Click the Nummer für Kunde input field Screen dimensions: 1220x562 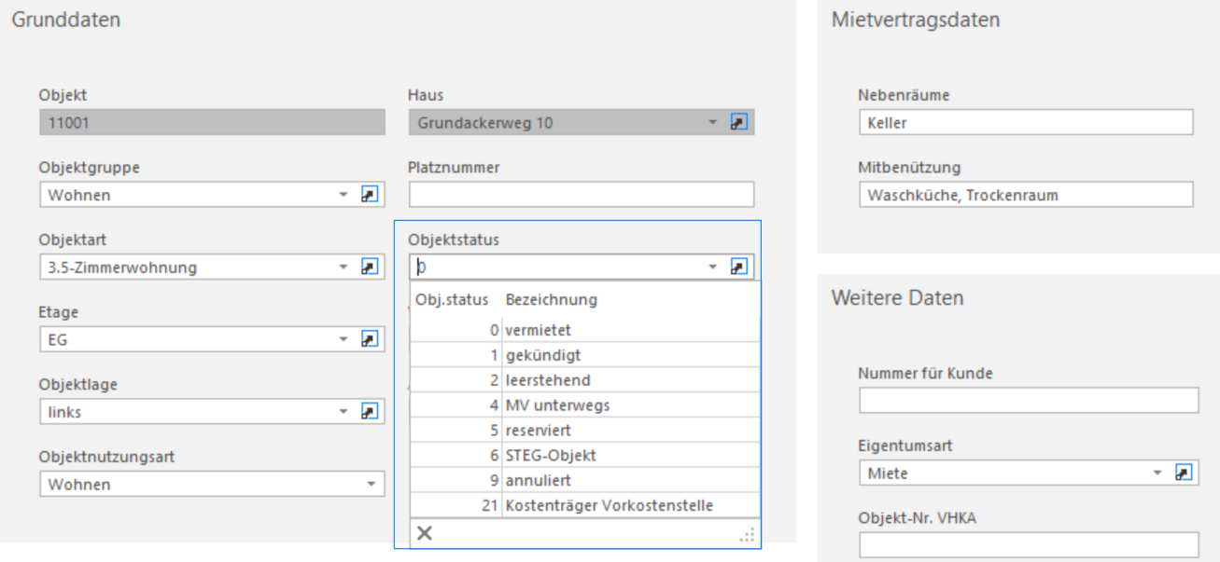coord(1029,401)
